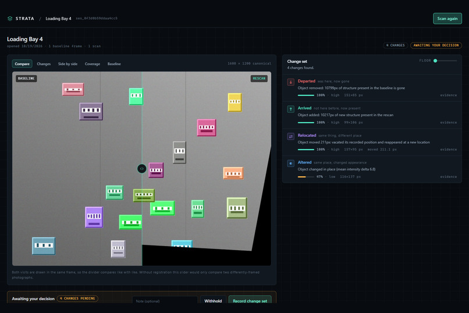
Task: Click the pink crate at top of baseline
Action: (x=73, y=90)
